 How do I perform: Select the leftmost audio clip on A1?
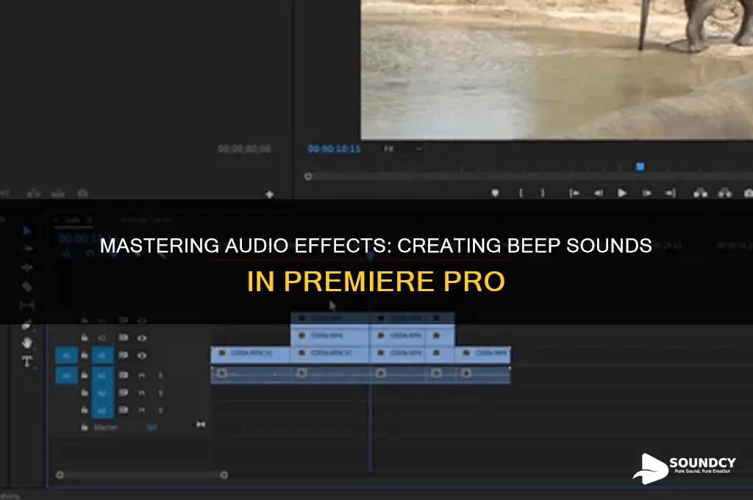click(251, 375)
